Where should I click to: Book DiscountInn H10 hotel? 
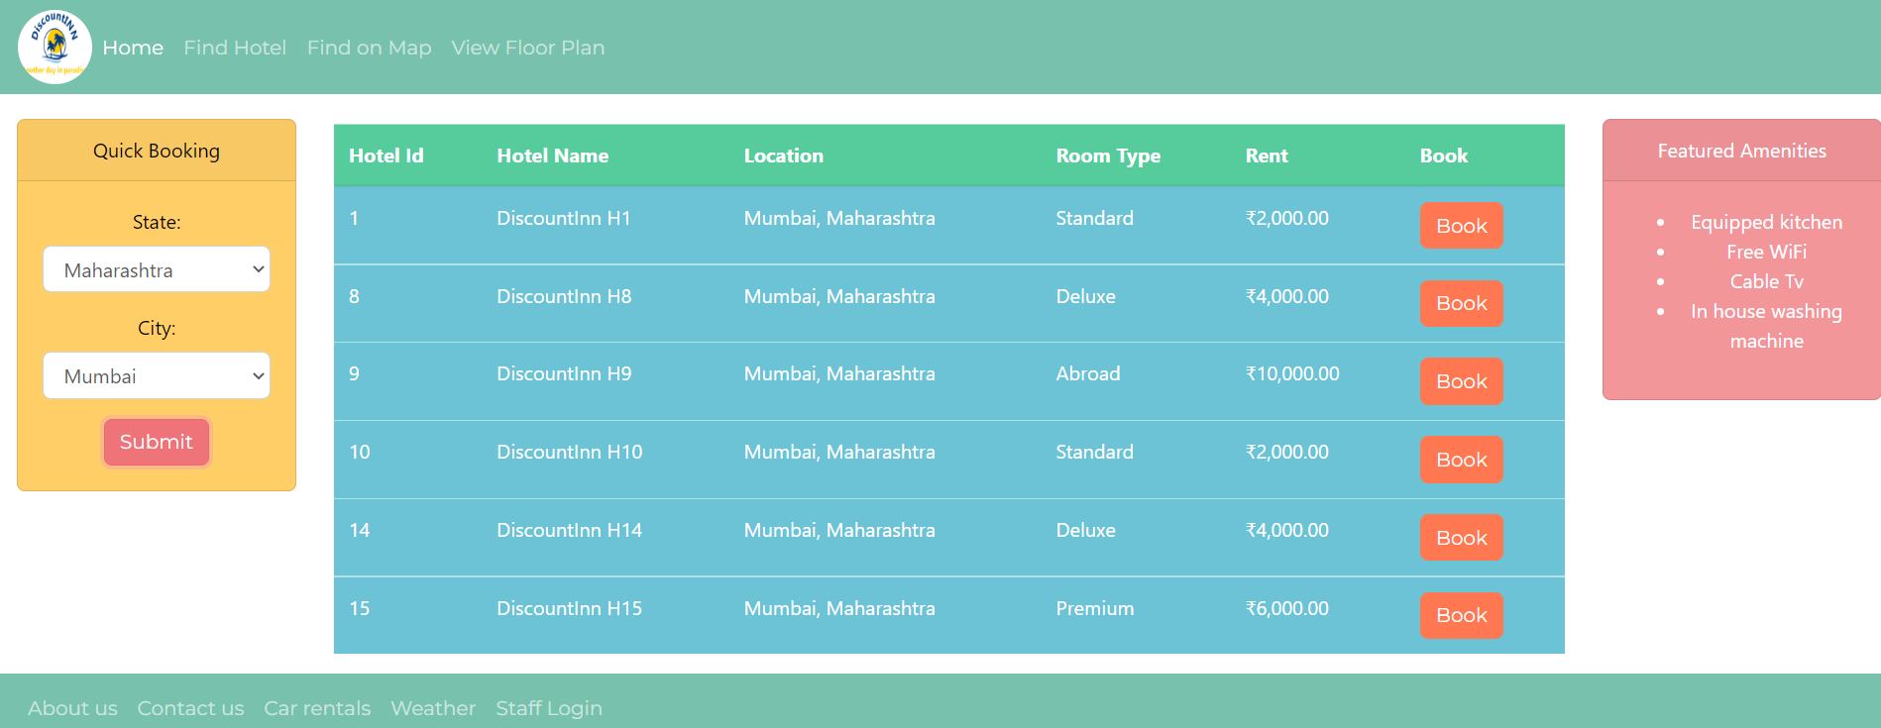pos(1462,460)
